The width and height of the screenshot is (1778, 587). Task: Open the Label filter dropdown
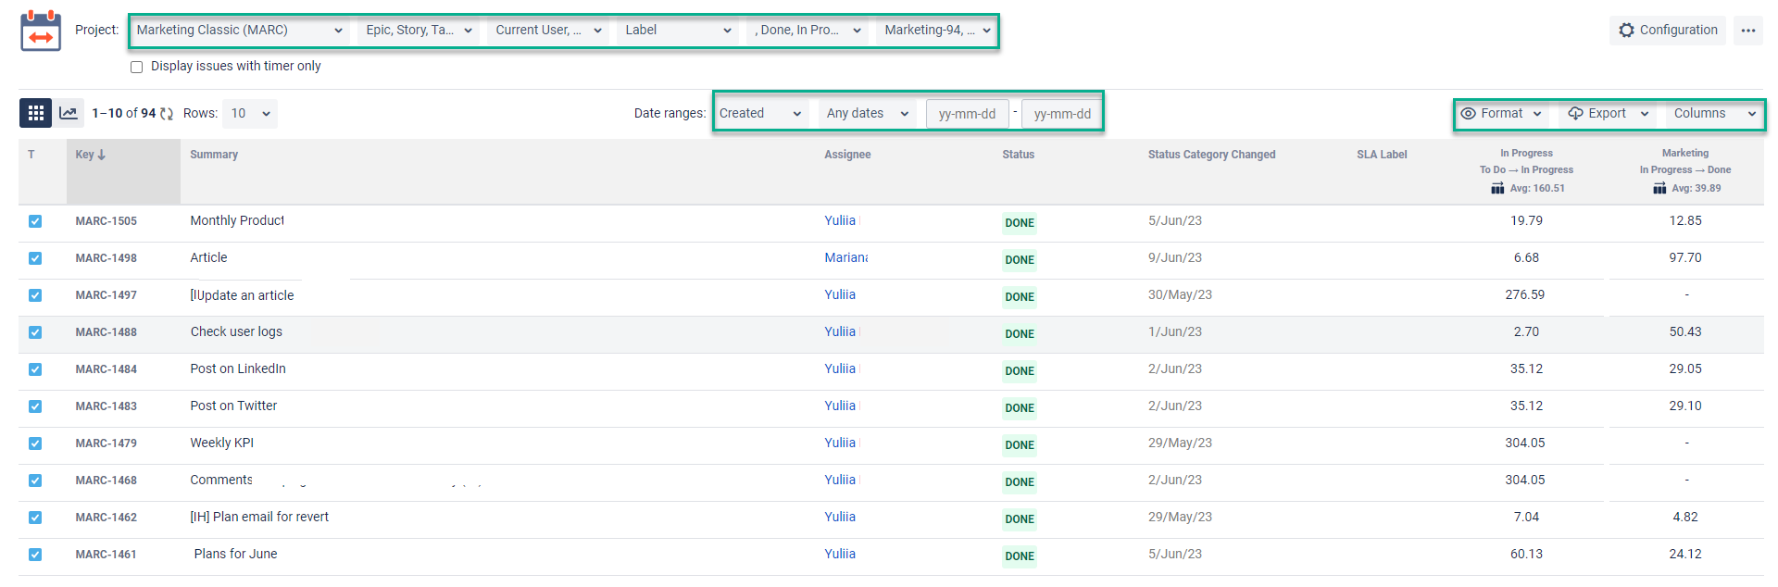pos(679,31)
